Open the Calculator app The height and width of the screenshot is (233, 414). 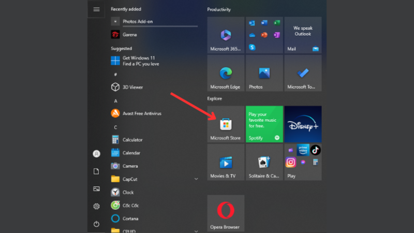coord(154,140)
